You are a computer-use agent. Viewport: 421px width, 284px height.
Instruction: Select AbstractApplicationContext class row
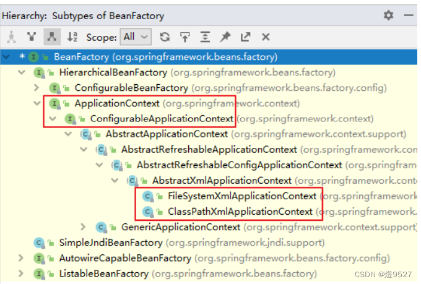tap(209, 134)
